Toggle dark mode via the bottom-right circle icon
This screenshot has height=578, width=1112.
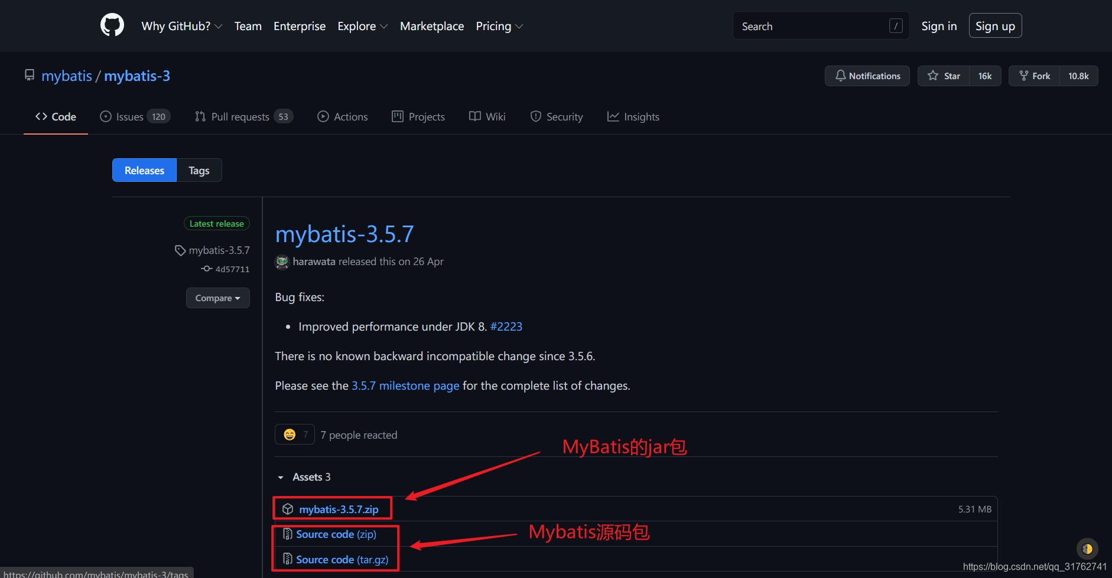1087,548
